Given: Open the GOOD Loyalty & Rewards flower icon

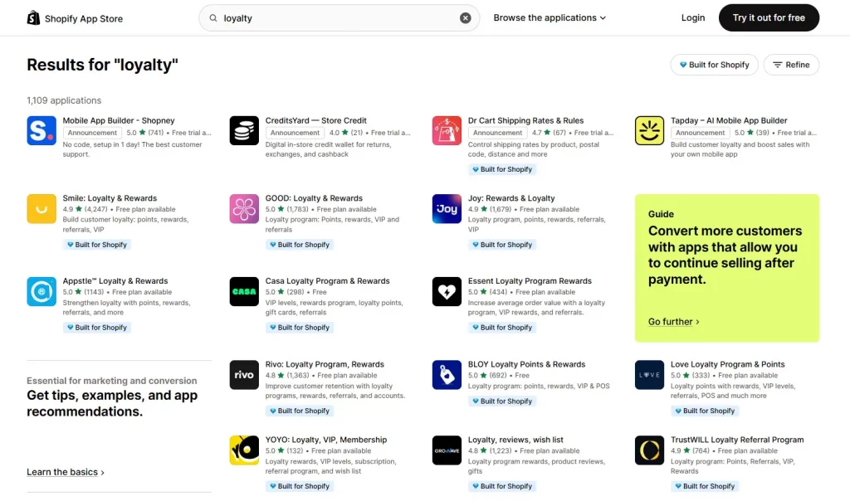Looking at the screenshot, I should [x=244, y=208].
